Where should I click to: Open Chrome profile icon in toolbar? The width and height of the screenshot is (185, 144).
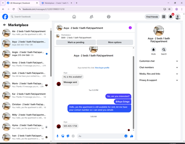click(176, 9)
